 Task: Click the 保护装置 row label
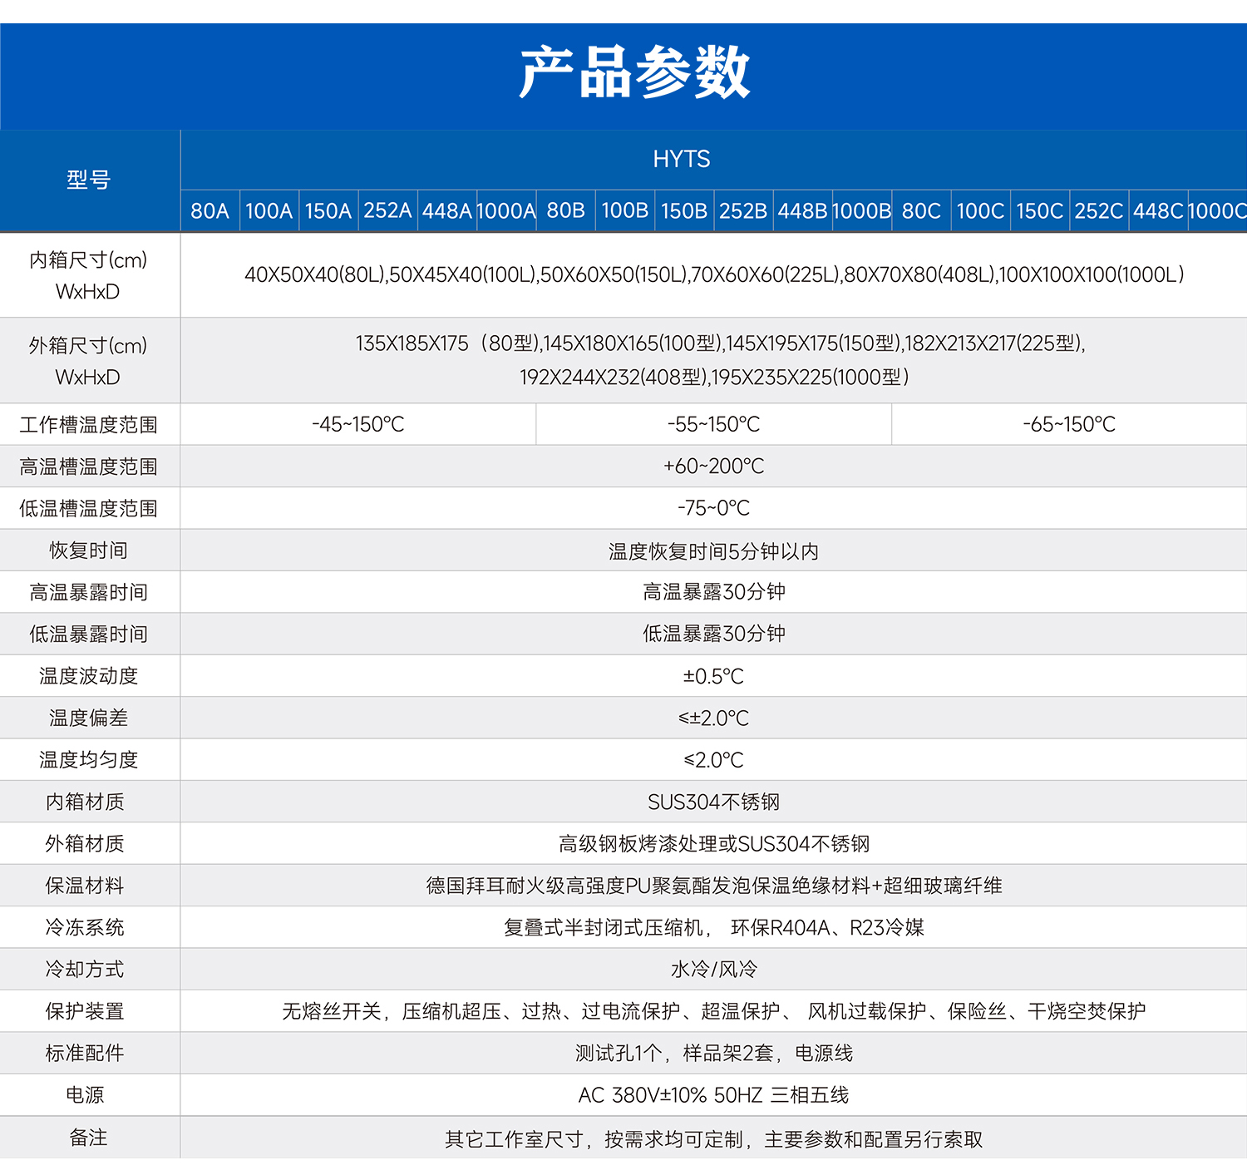85,1011
